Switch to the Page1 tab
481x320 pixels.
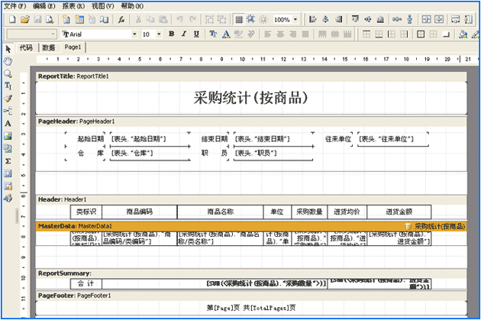coord(73,47)
